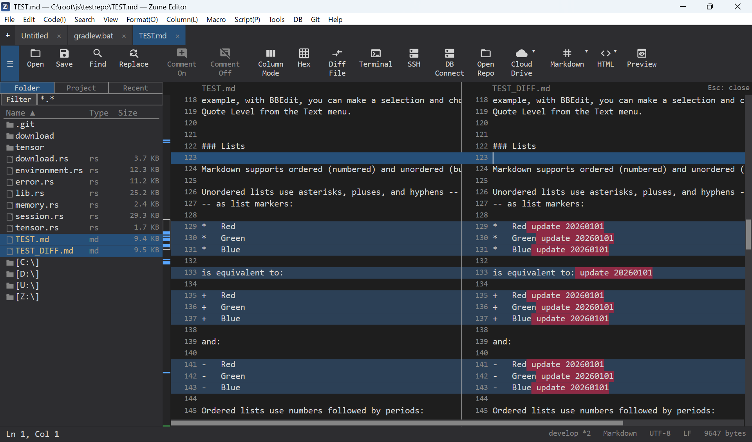
Task: Click the DB Connect icon
Action: [x=450, y=62]
